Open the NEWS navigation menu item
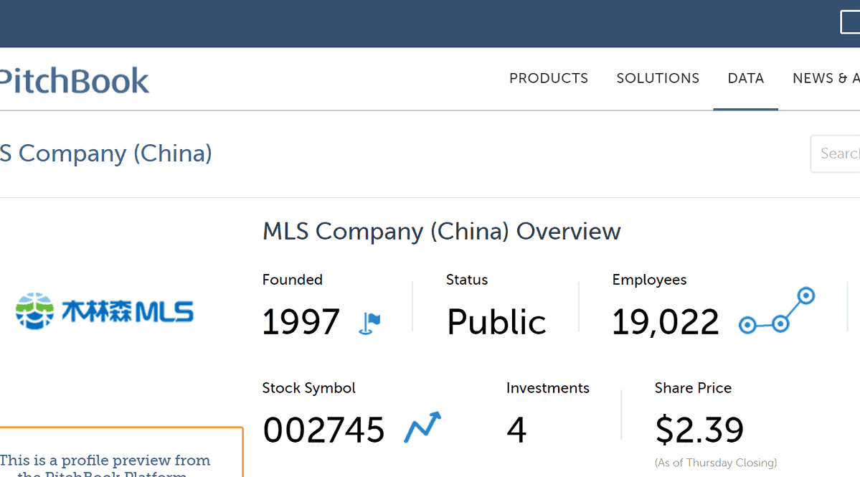 point(825,79)
